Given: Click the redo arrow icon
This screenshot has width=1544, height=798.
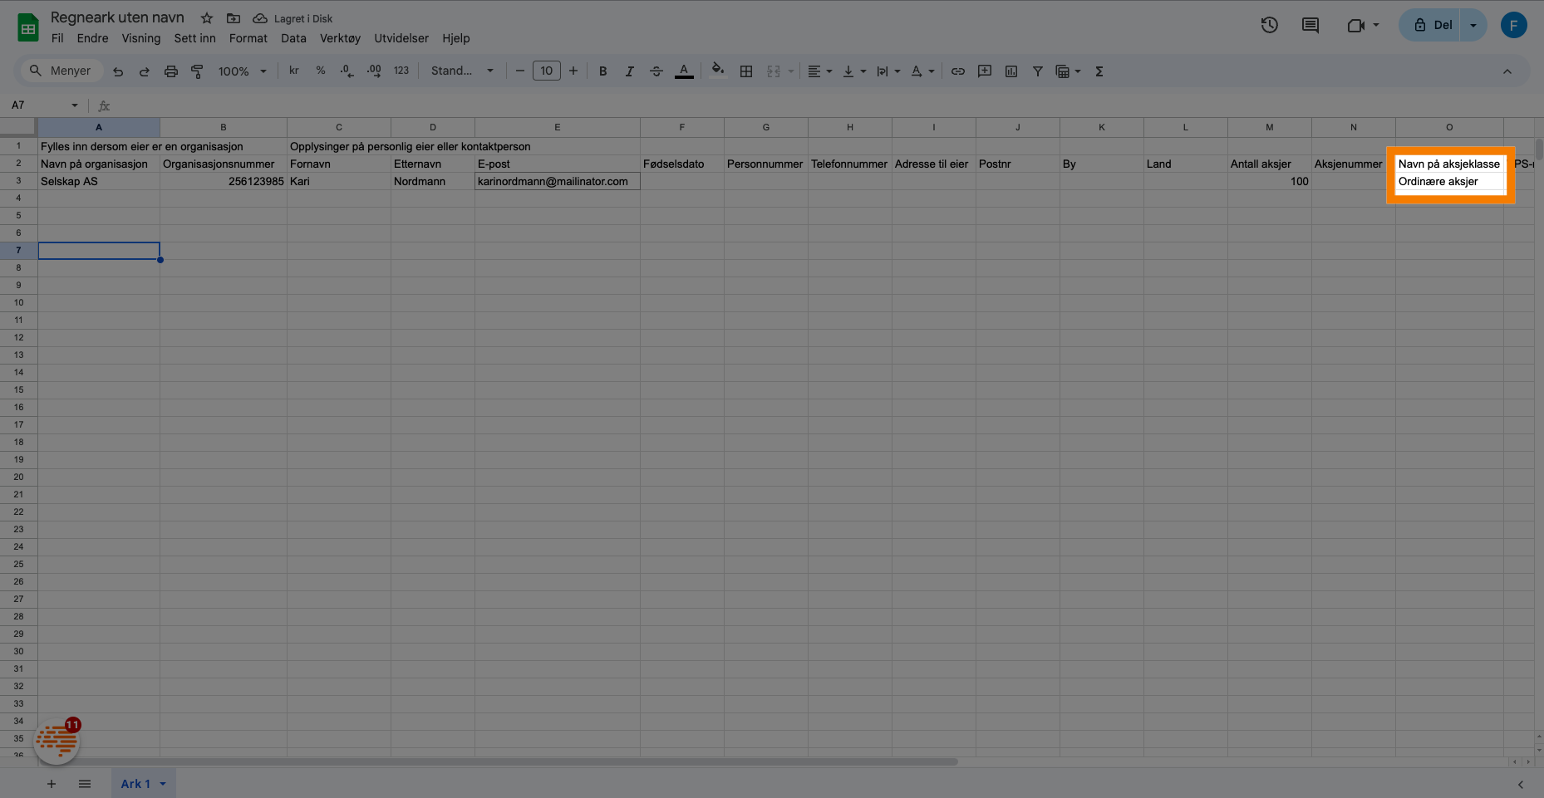Looking at the screenshot, I should 145,71.
